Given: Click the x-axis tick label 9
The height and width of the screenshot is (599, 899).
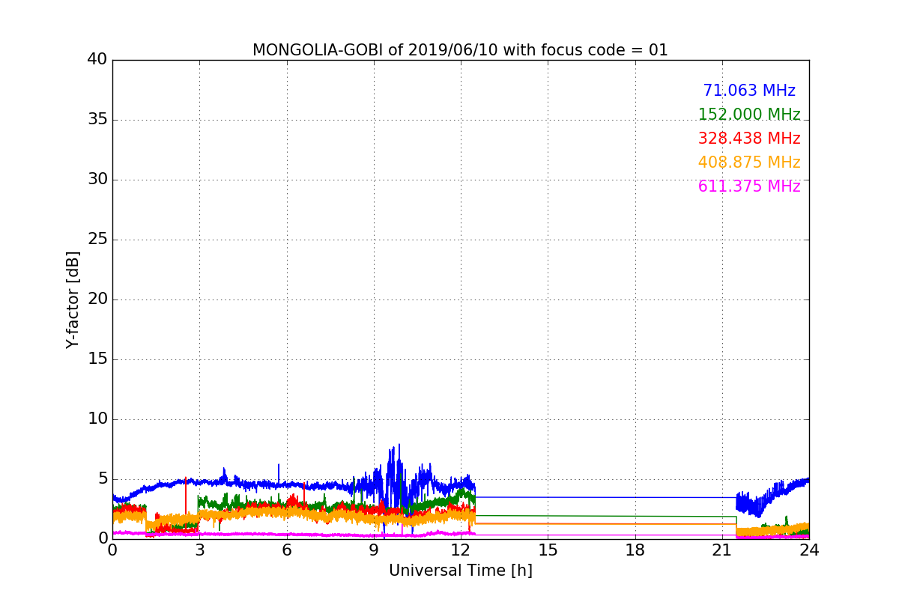Looking at the screenshot, I should (x=374, y=550).
